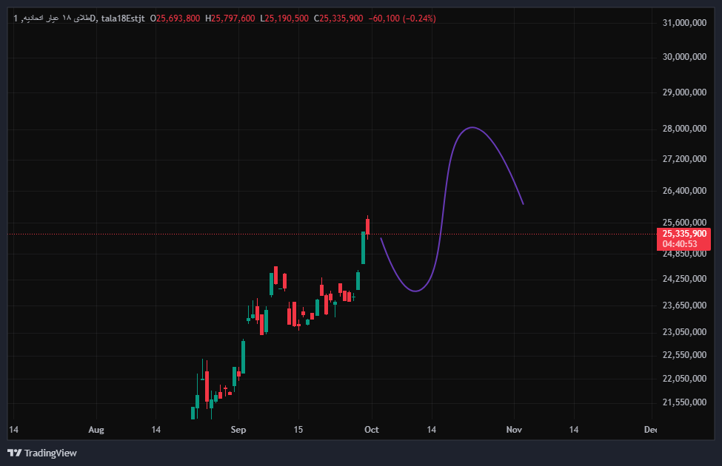Viewport: 722px width, 466px height.
Task: Click the open value O25,693,800
Action: tap(175, 18)
